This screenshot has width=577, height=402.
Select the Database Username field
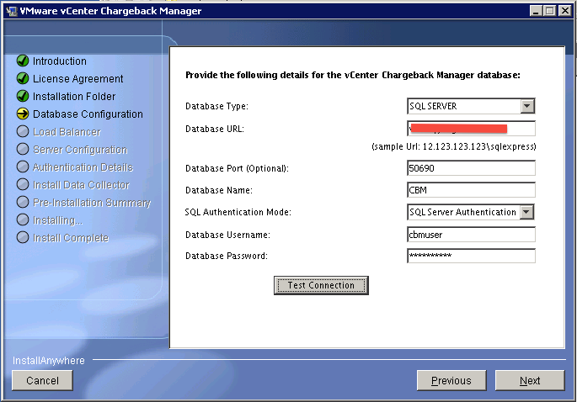point(470,235)
